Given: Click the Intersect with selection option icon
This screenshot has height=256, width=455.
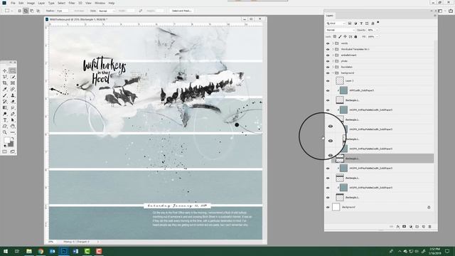Looking at the screenshot, I should pos(38,11).
